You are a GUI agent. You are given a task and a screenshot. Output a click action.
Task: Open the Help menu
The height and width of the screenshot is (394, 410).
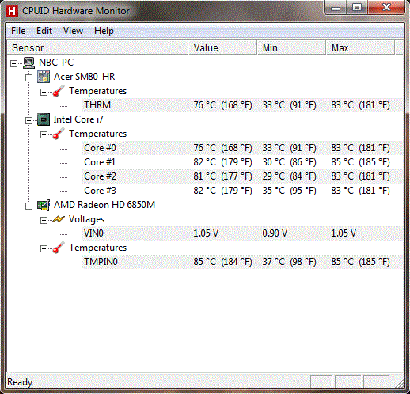104,31
